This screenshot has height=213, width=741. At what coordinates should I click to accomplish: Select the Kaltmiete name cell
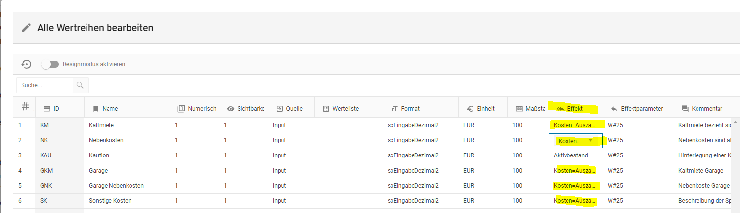101,125
